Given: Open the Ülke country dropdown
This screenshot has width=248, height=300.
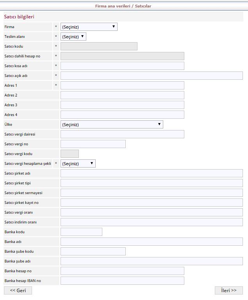Looking at the screenshot, I should click(x=112, y=125).
